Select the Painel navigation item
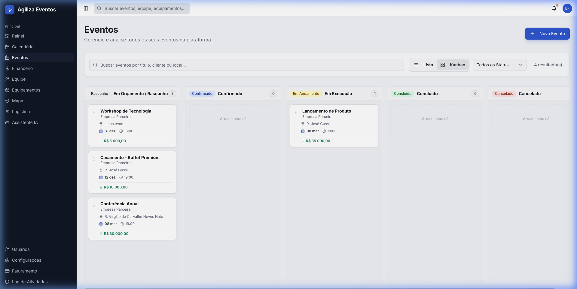The image size is (577, 289). pos(18,36)
